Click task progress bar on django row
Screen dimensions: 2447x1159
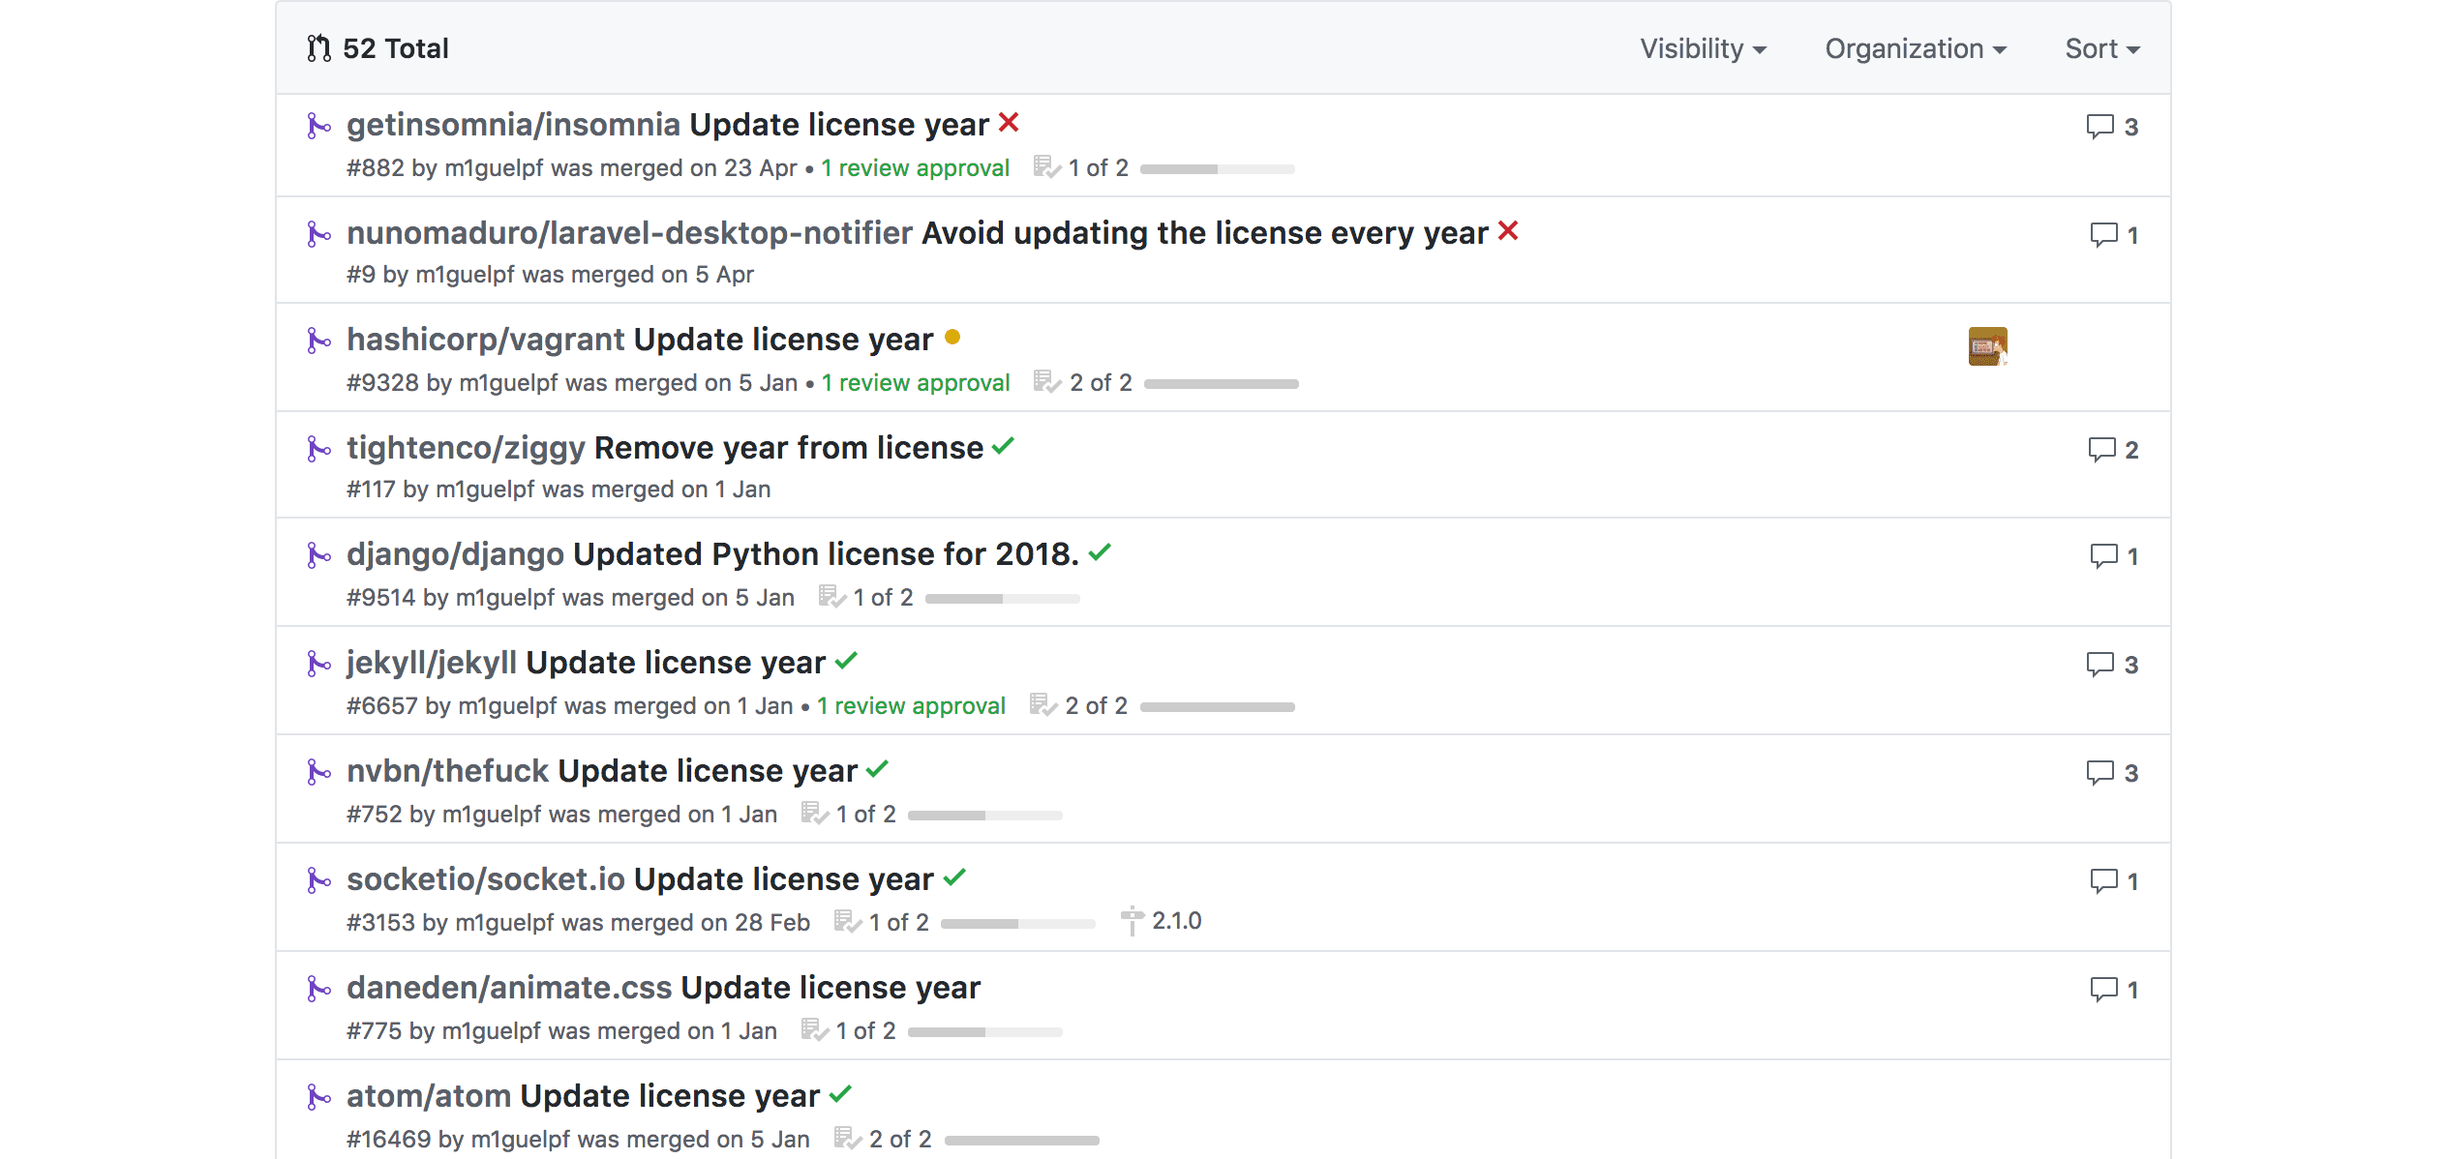pos(1003,599)
